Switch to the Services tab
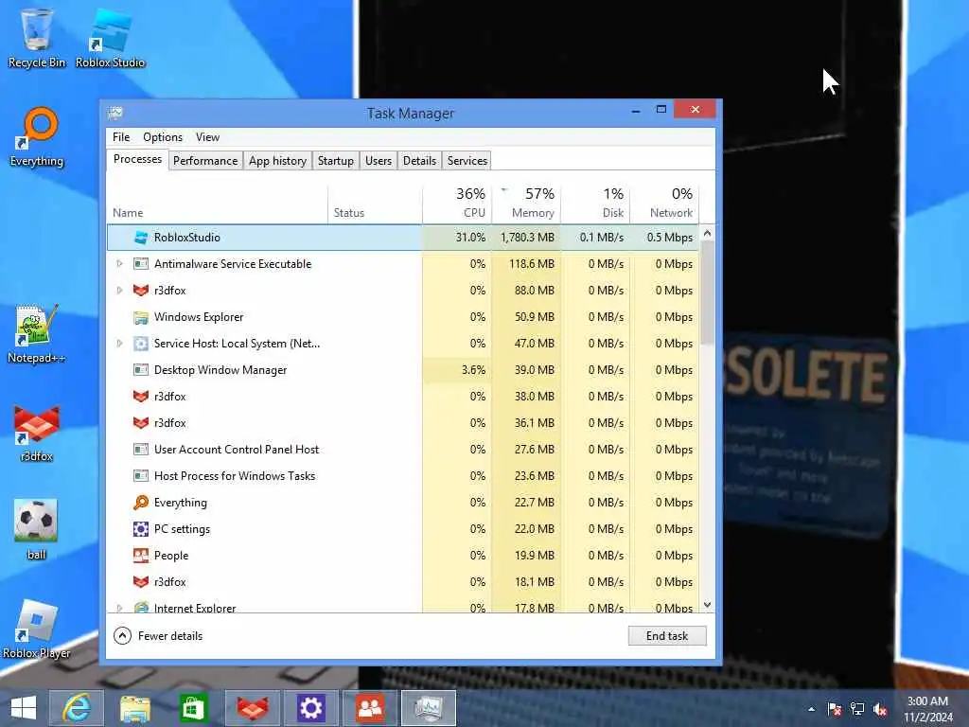This screenshot has width=969, height=727. coord(467,161)
